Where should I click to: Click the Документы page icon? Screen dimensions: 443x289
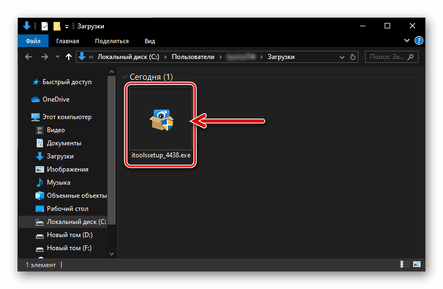tap(39, 143)
